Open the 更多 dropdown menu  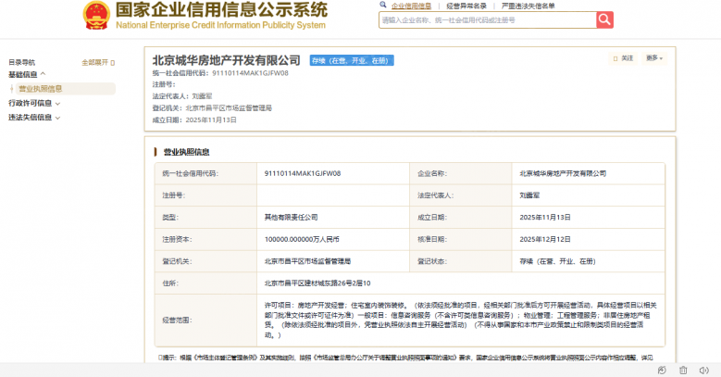point(653,58)
